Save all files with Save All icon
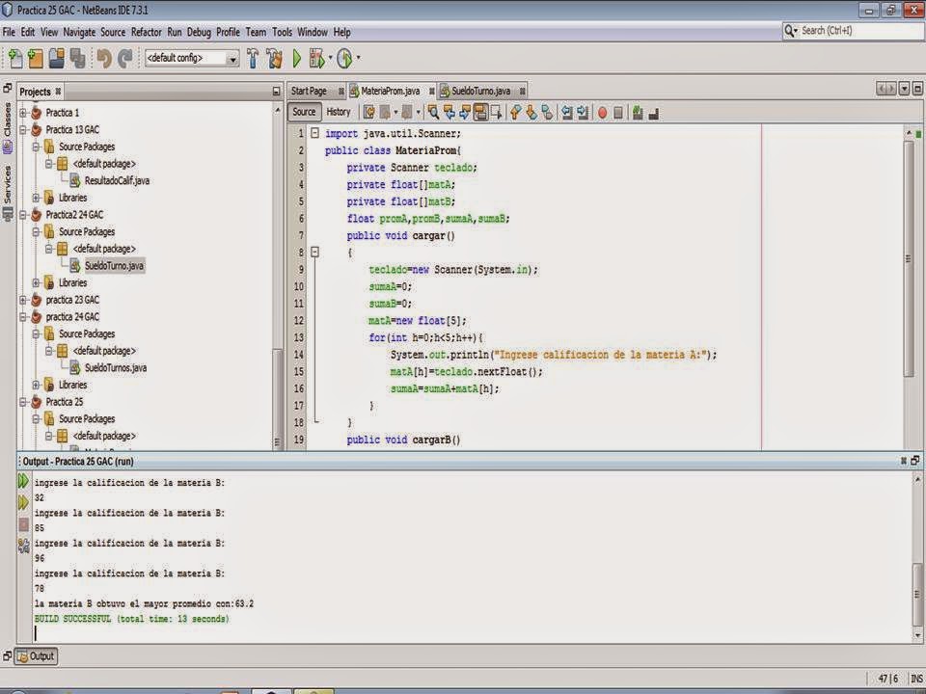Viewport: 926px width, 694px height. point(78,59)
